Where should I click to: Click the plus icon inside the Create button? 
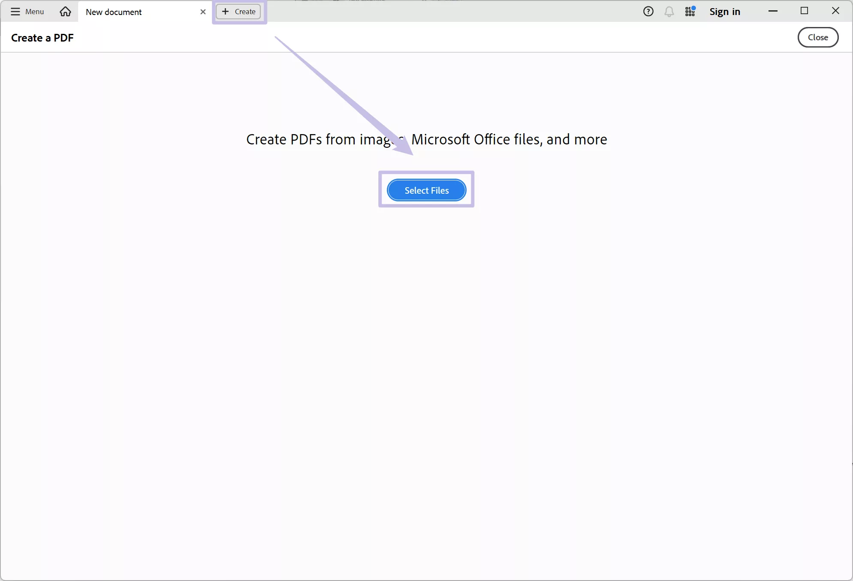(226, 12)
